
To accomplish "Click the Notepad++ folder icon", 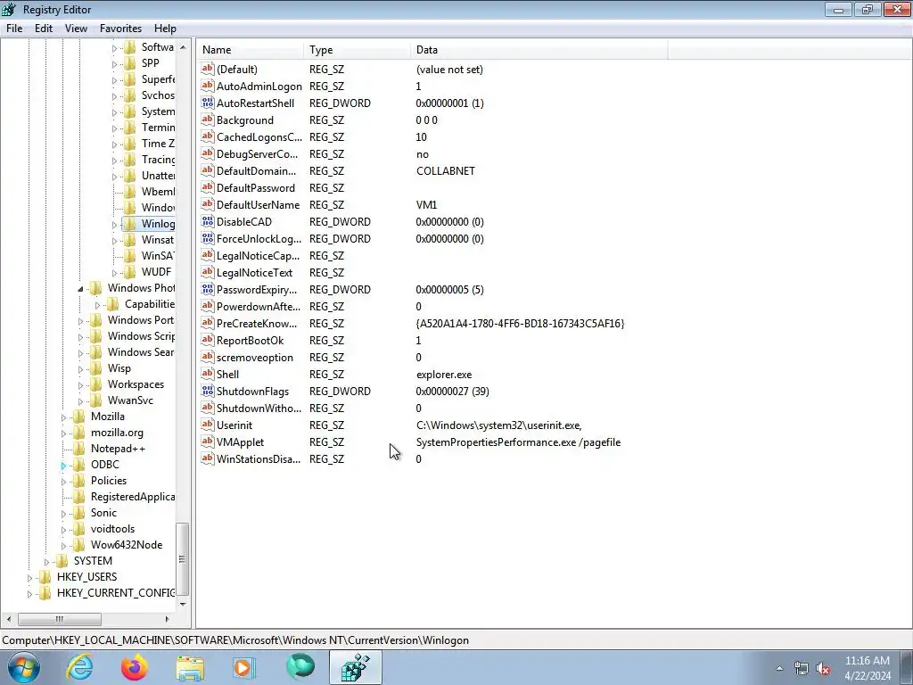I will [x=78, y=448].
